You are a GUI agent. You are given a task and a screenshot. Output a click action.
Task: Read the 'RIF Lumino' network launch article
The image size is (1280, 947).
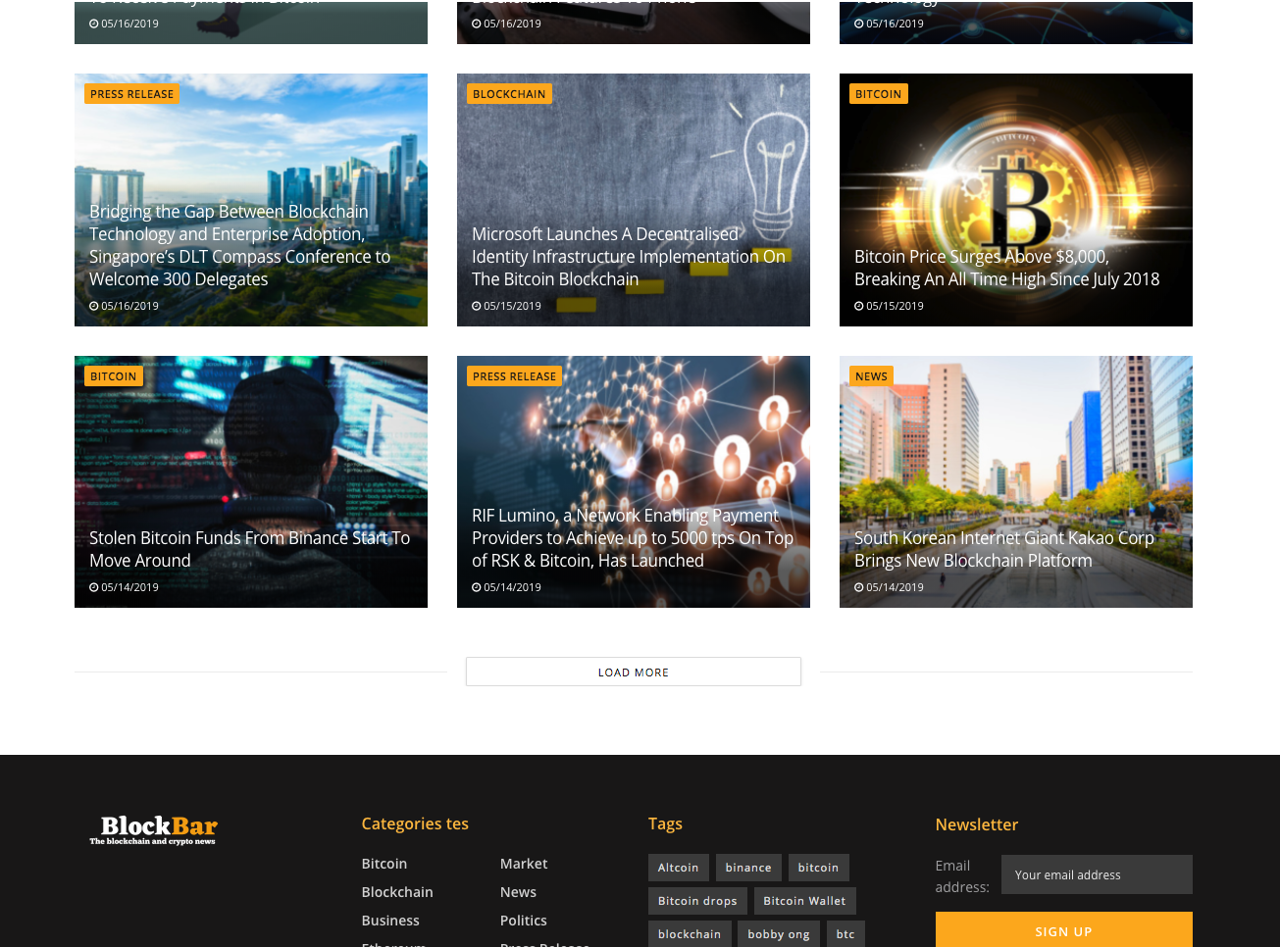tap(633, 538)
